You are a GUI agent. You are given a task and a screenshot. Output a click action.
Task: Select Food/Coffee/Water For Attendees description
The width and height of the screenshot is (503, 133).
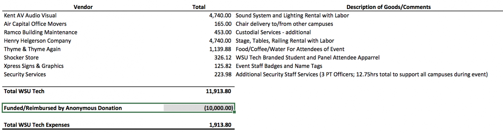pyautogui.click(x=290, y=49)
